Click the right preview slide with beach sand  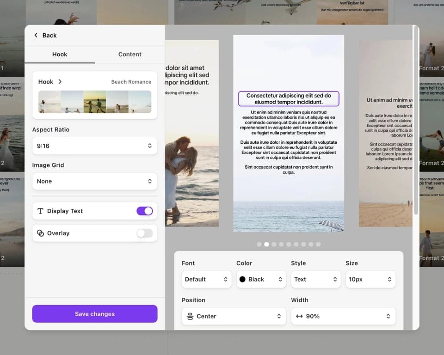coord(385,133)
